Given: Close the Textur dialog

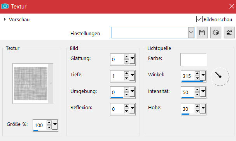Looking at the screenshot, I should point(232,6).
